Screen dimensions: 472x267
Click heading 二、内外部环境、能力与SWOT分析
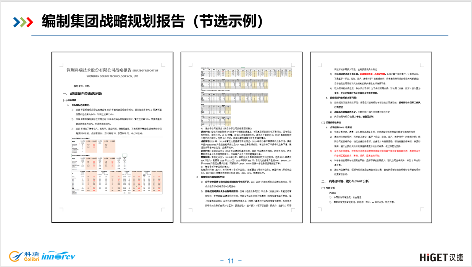(x=345, y=181)
